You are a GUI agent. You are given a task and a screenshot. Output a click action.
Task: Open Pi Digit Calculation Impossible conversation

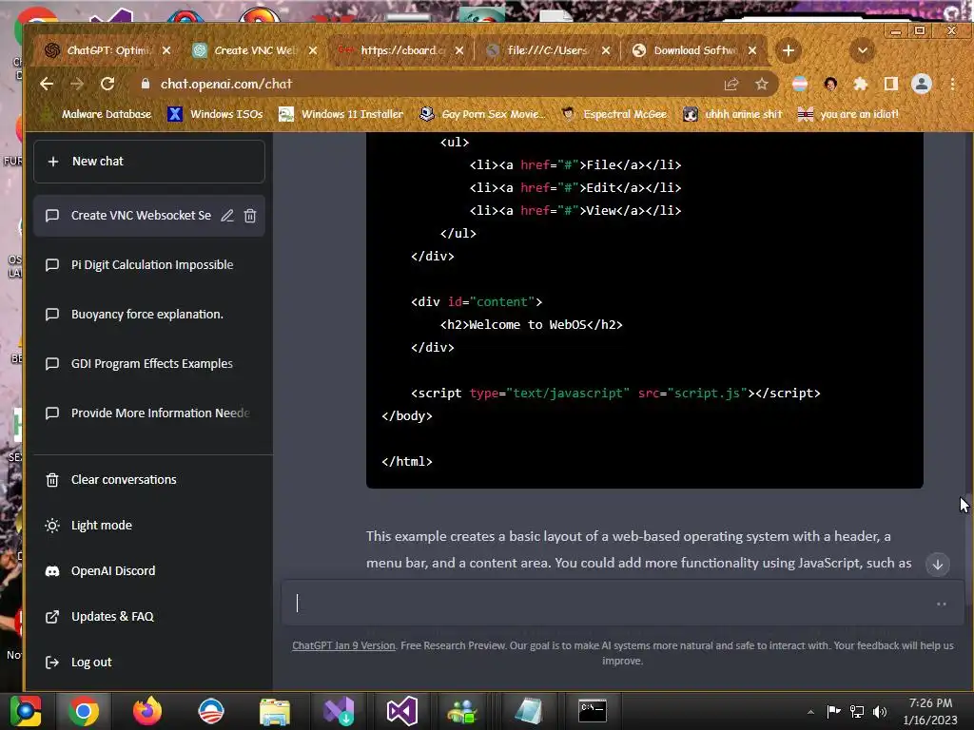[x=149, y=265]
